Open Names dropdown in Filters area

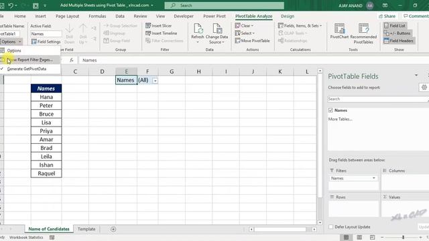[374, 178]
